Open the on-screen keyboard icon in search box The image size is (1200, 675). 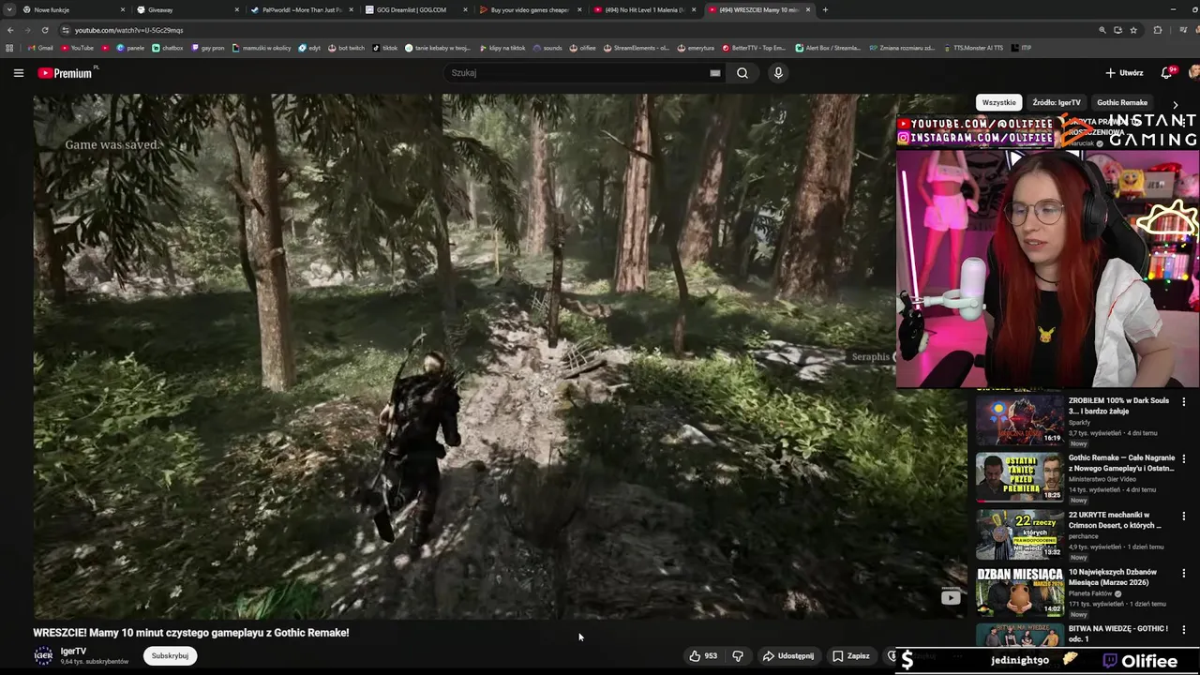(715, 73)
